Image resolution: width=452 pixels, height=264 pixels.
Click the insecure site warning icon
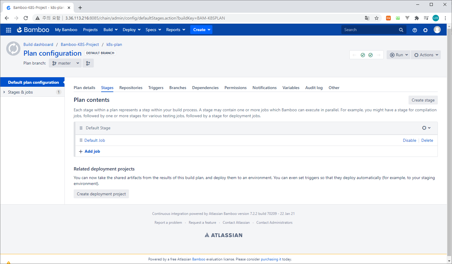click(x=38, y=18)
